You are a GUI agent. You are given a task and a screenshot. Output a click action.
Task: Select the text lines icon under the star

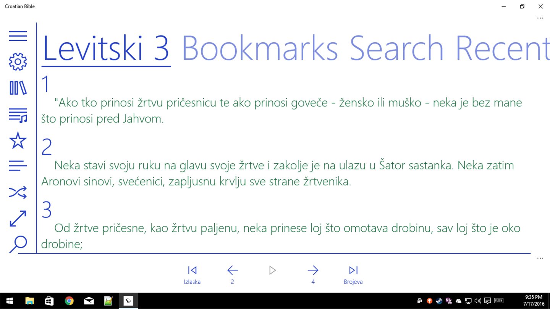[x=18, y=166]
